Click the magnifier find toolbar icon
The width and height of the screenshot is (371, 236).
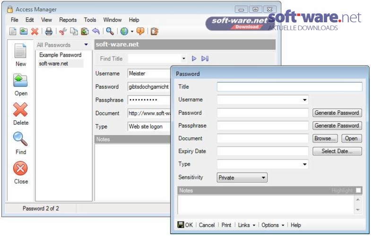pyautogui.click(x=110, y=31)
